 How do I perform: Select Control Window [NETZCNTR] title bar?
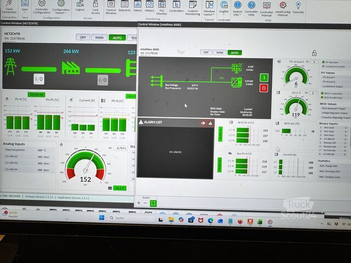(68, 23)
